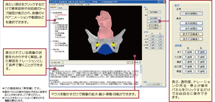
Task: Skip to the animation end button
Action: pos(59,62)
